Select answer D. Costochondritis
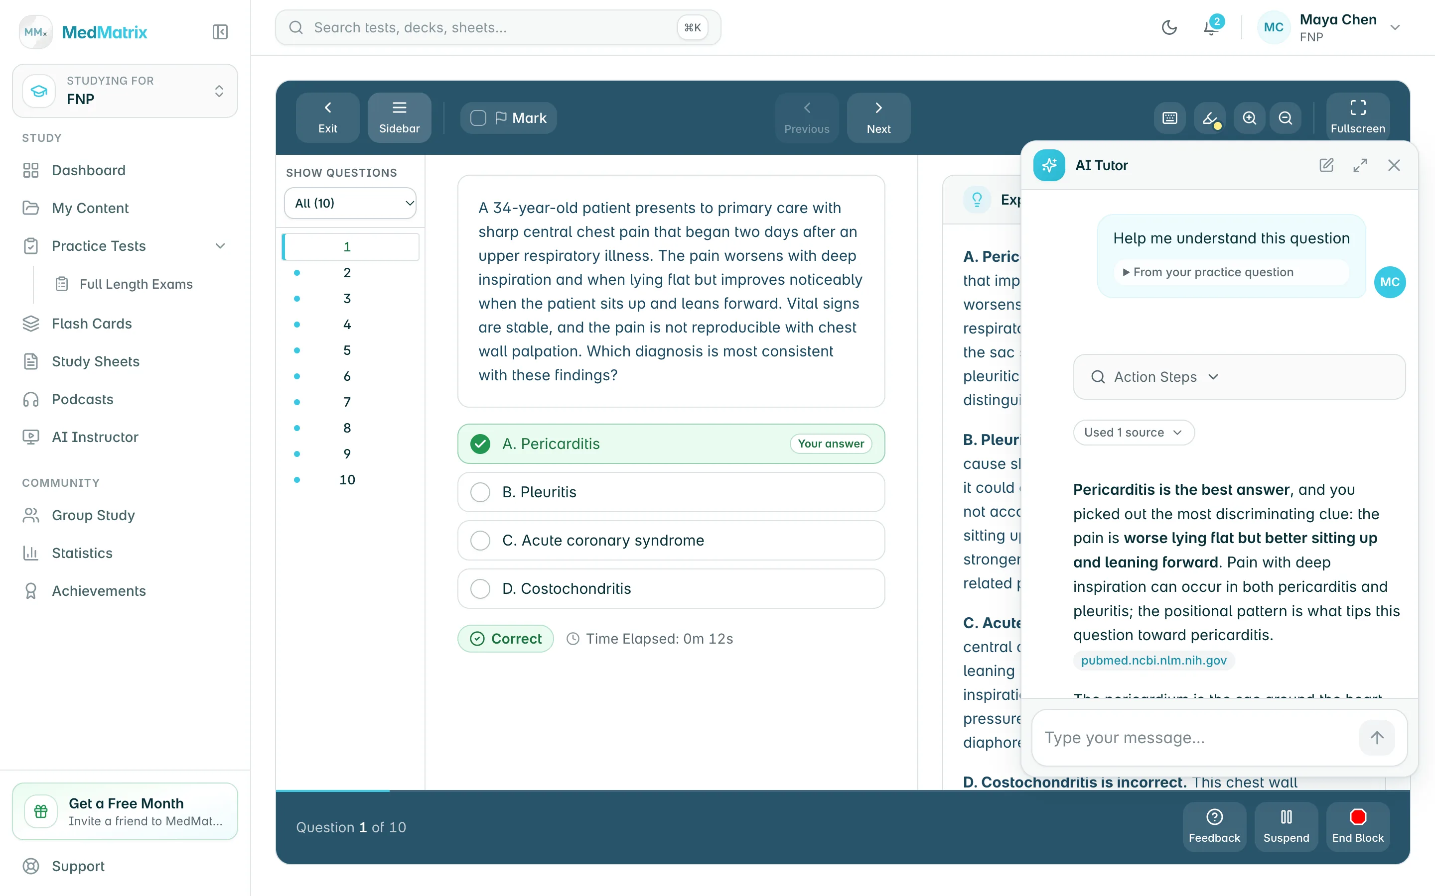 tap(671, 588)
